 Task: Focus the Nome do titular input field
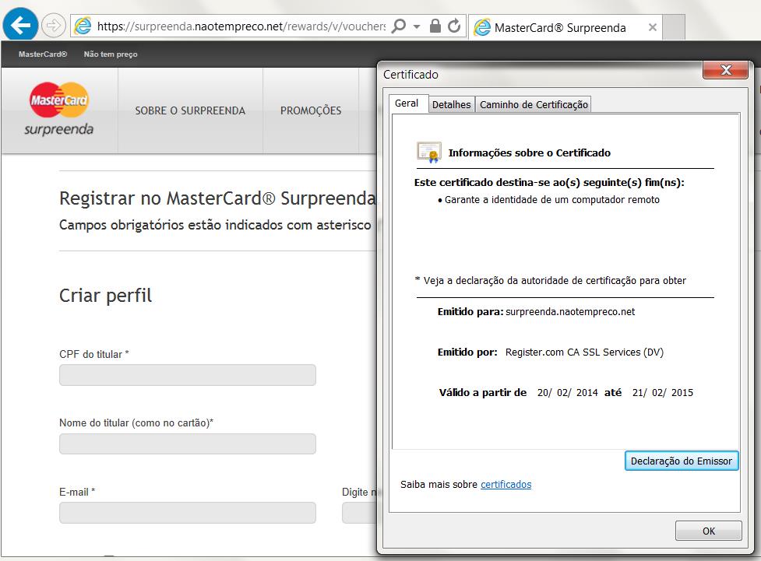tap(188, 444)
